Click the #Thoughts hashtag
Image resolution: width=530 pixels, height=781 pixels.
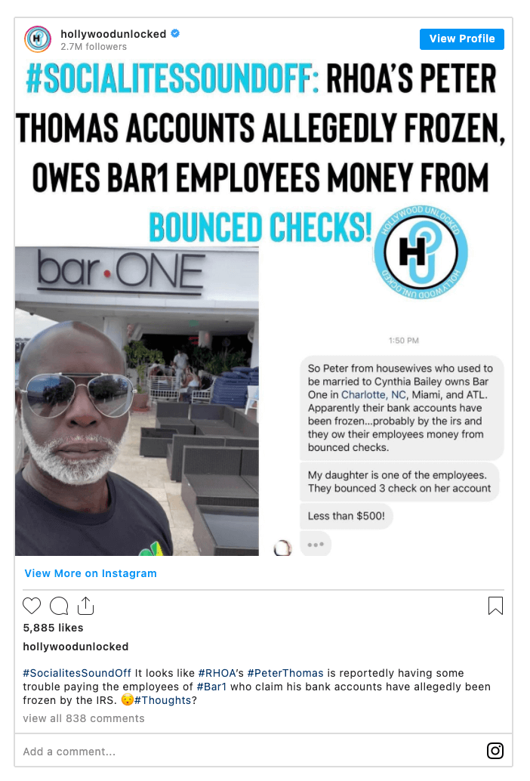click(163, 700)
